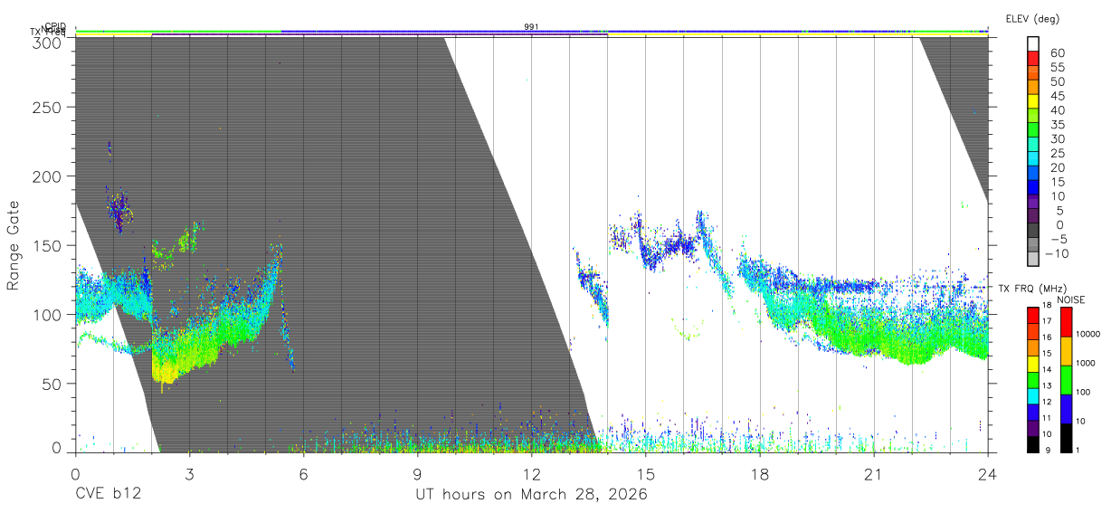
Task: Click the '991' CPID value at top
Action: click(531, 27)
